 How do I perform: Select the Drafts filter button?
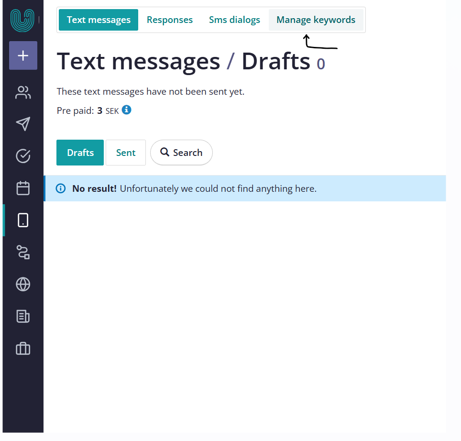(x=80, y=153)
